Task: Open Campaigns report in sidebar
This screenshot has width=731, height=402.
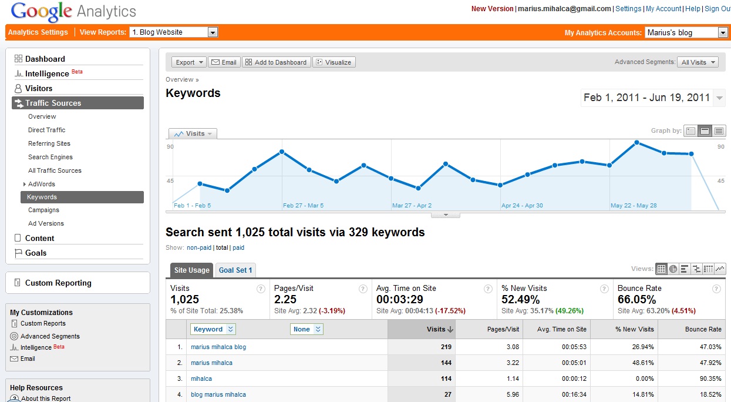Action: click(x=43, y=210)
